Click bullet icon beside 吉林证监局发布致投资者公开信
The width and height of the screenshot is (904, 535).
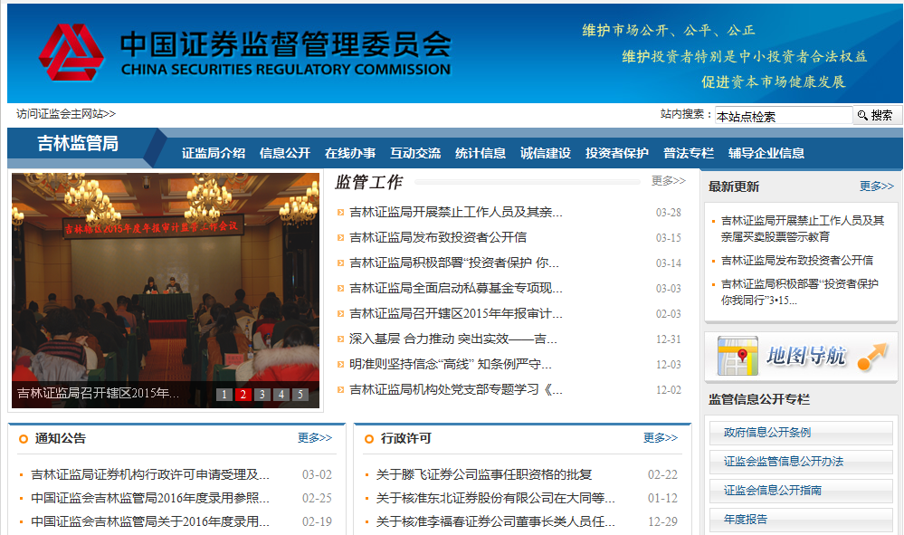click(340, 238)
